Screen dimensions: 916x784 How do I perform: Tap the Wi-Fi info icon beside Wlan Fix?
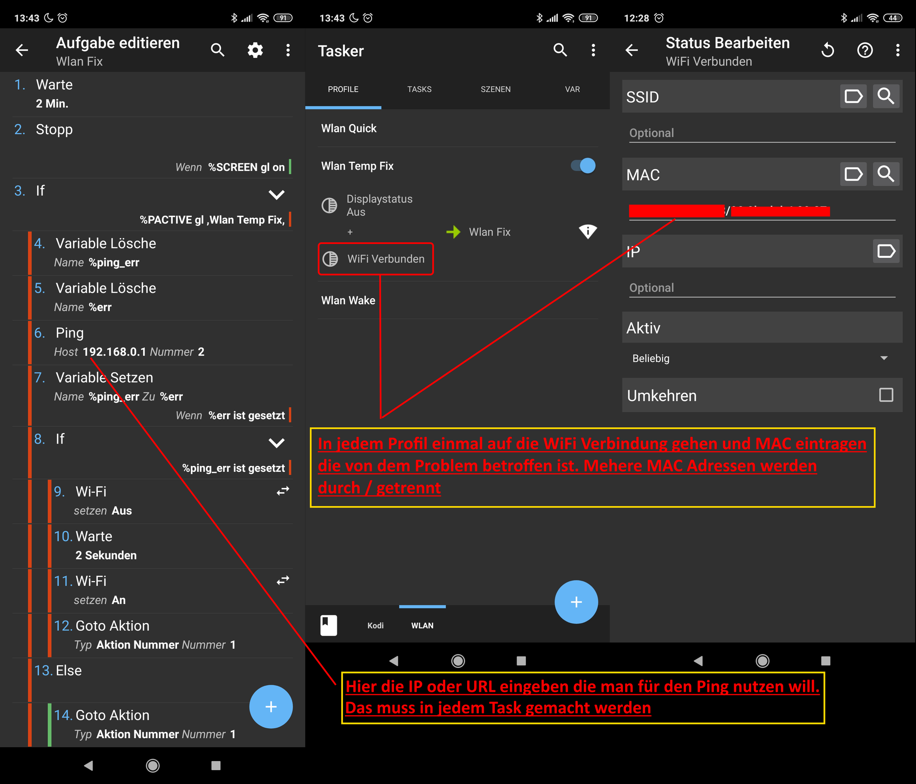coord(588,232)
